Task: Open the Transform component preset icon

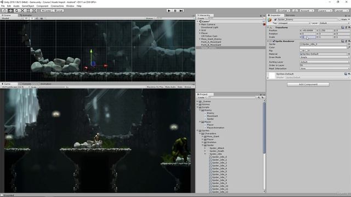Action: click(x=346, y=27)
